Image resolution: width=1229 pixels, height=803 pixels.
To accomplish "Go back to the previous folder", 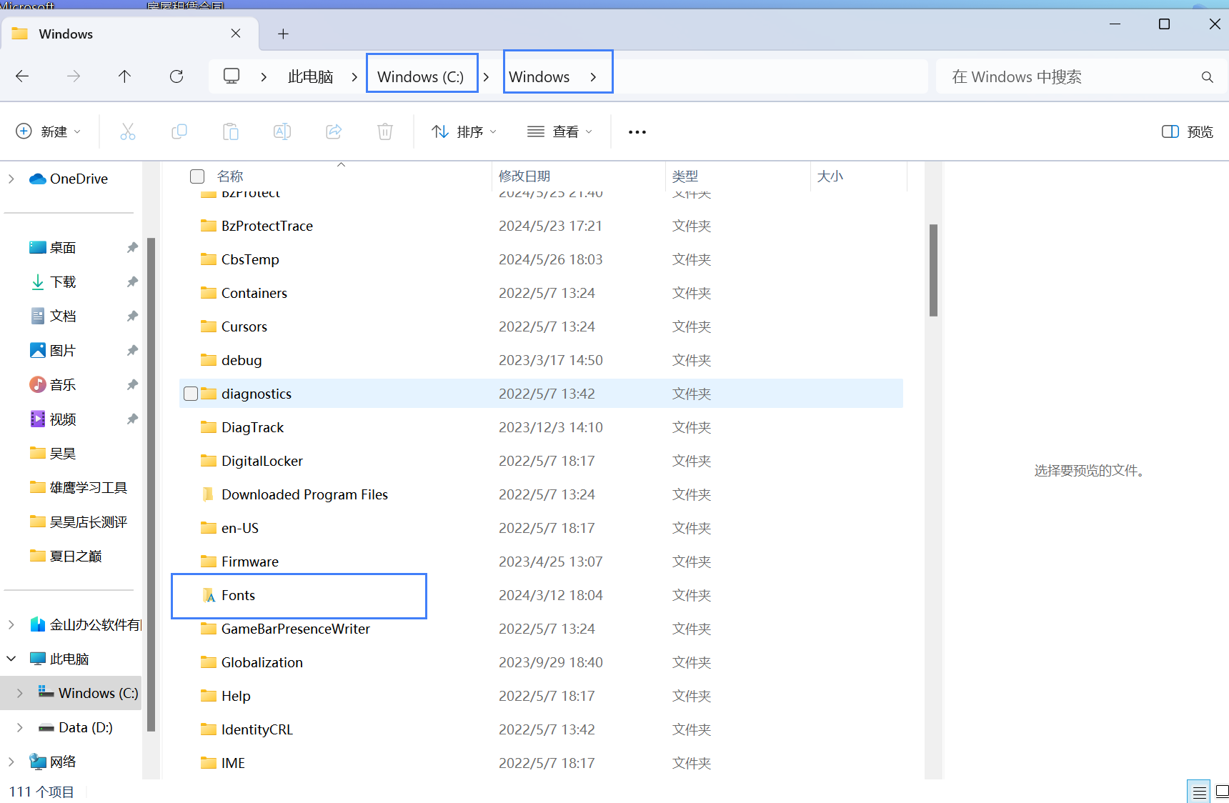I will pyautogui.click(x=22, y=76).
